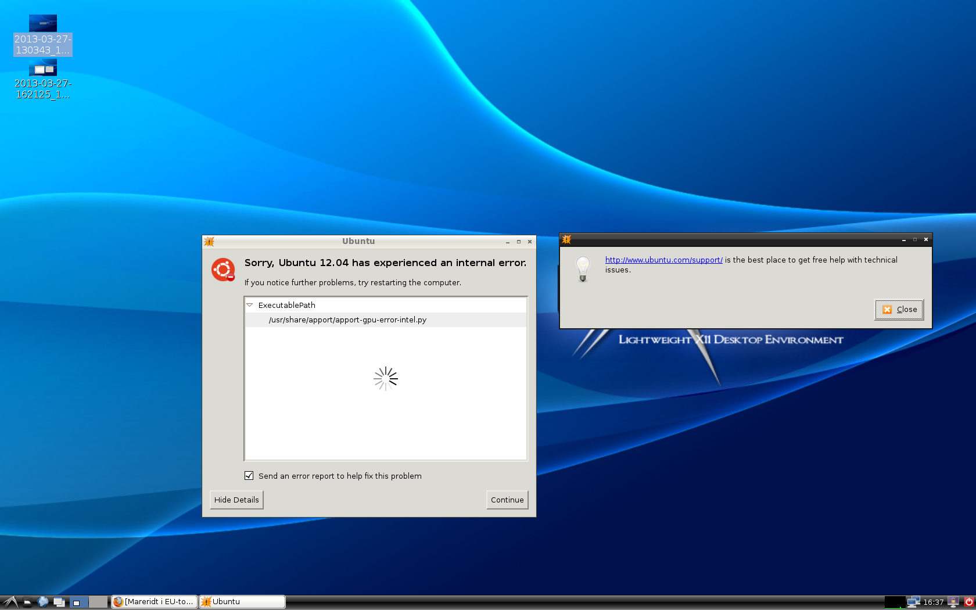Activate the Ubuntu taskbar button
This screenshot has width=976, height=610.
click(x=242, y=602)
